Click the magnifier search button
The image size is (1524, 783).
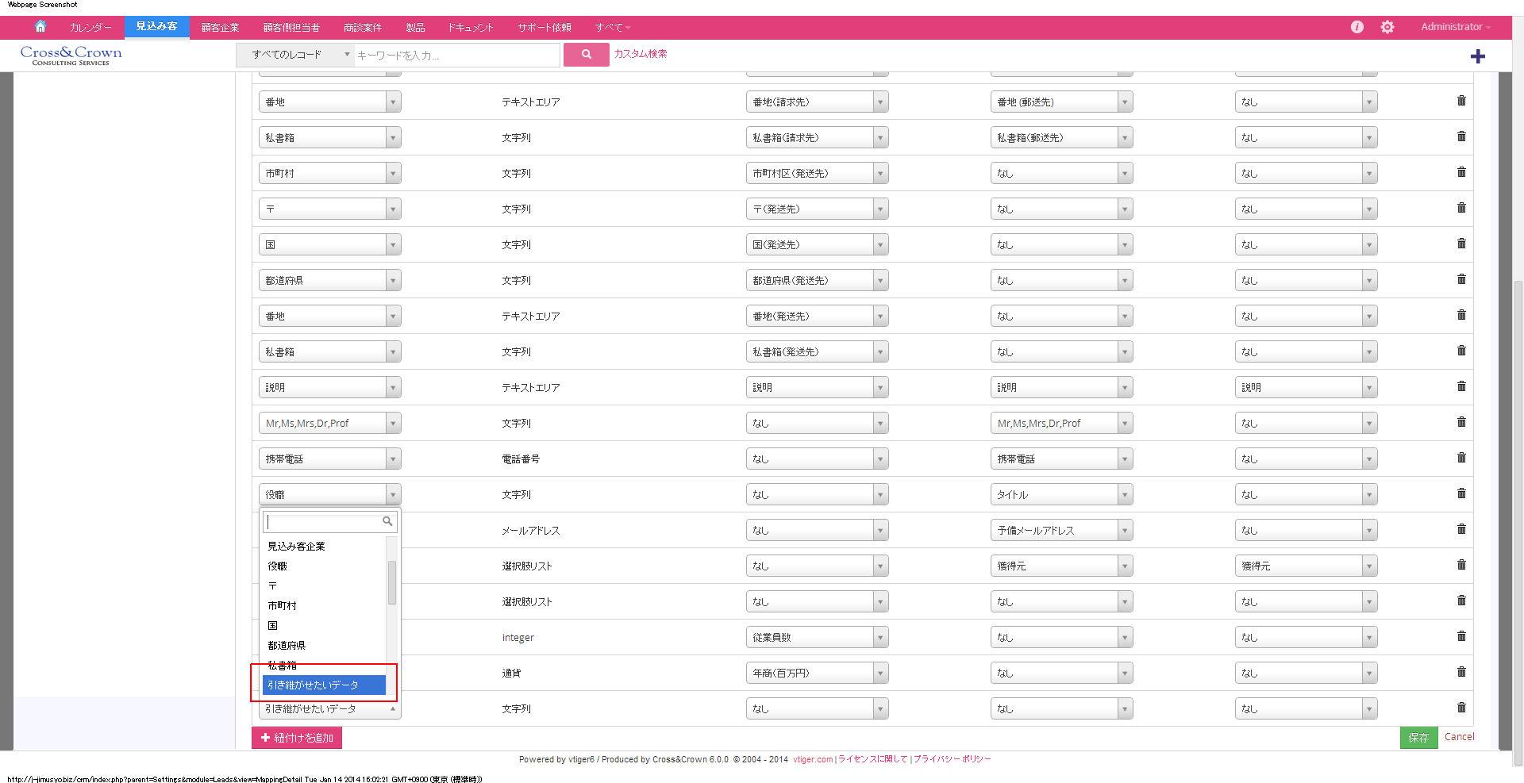586,55
